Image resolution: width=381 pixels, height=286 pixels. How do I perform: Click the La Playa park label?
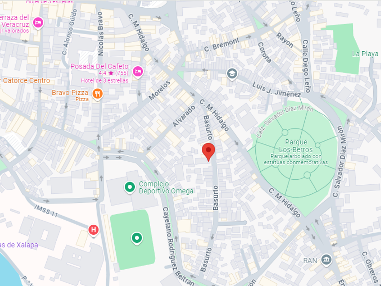point(365,54)
